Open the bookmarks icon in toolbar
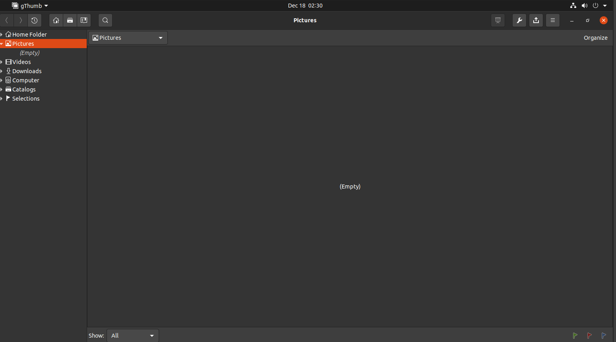 tap(84, 20)
